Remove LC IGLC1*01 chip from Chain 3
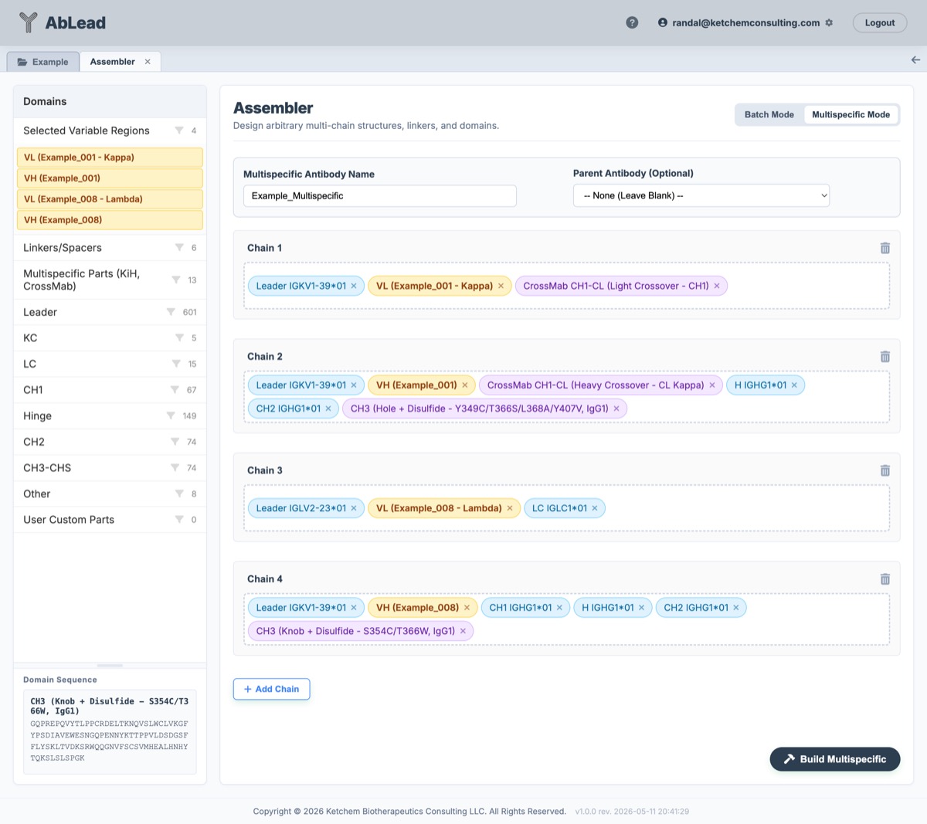This screenshot has height=824, width=927. (595, 508)
